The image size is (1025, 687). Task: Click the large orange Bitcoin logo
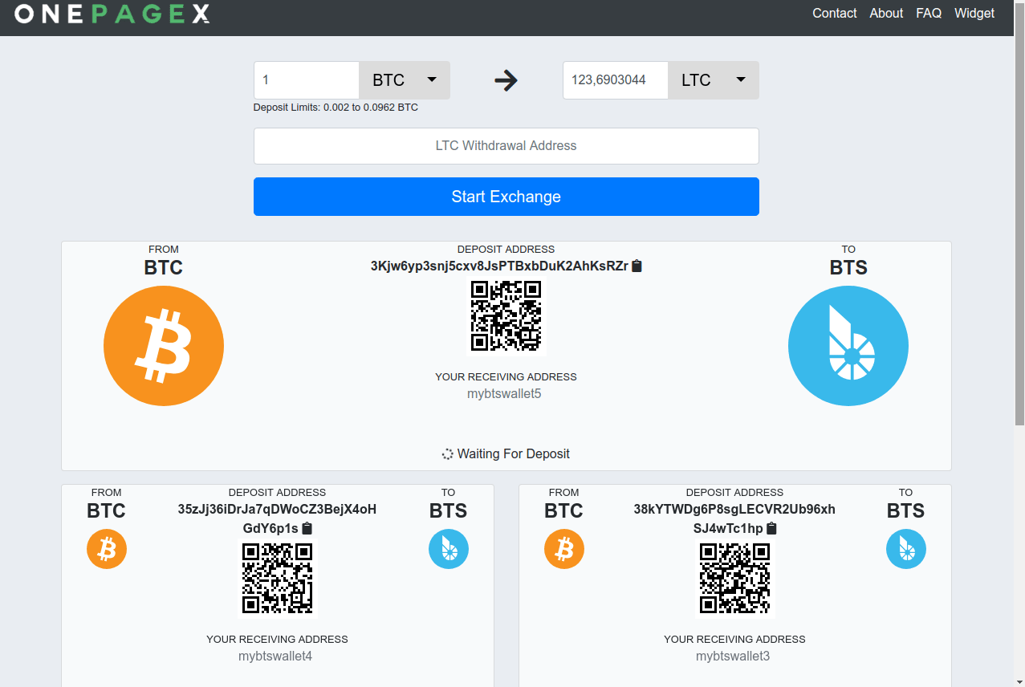click(x=164, y=346)
